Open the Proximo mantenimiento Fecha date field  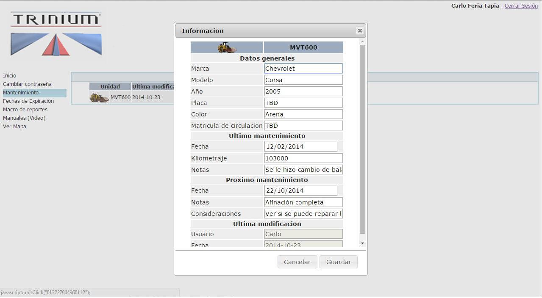(300, 190)
